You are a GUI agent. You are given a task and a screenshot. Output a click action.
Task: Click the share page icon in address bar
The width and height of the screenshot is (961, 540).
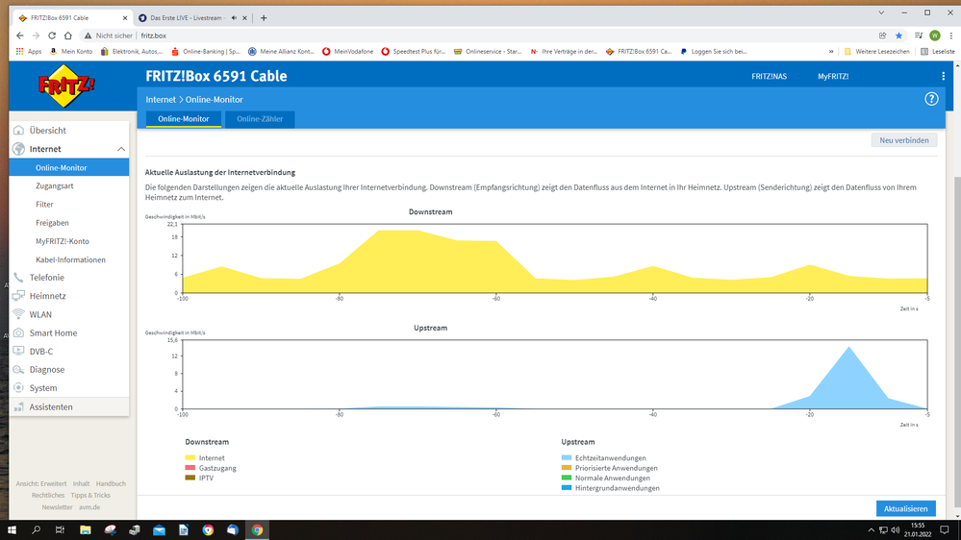coord(882,36)
